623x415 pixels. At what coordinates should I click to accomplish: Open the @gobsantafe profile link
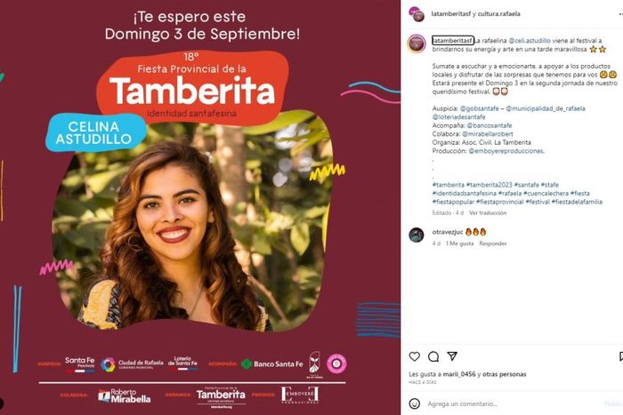point(479,108)
